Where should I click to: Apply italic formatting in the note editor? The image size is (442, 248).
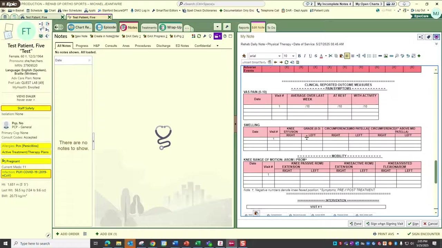click(305, 56)
